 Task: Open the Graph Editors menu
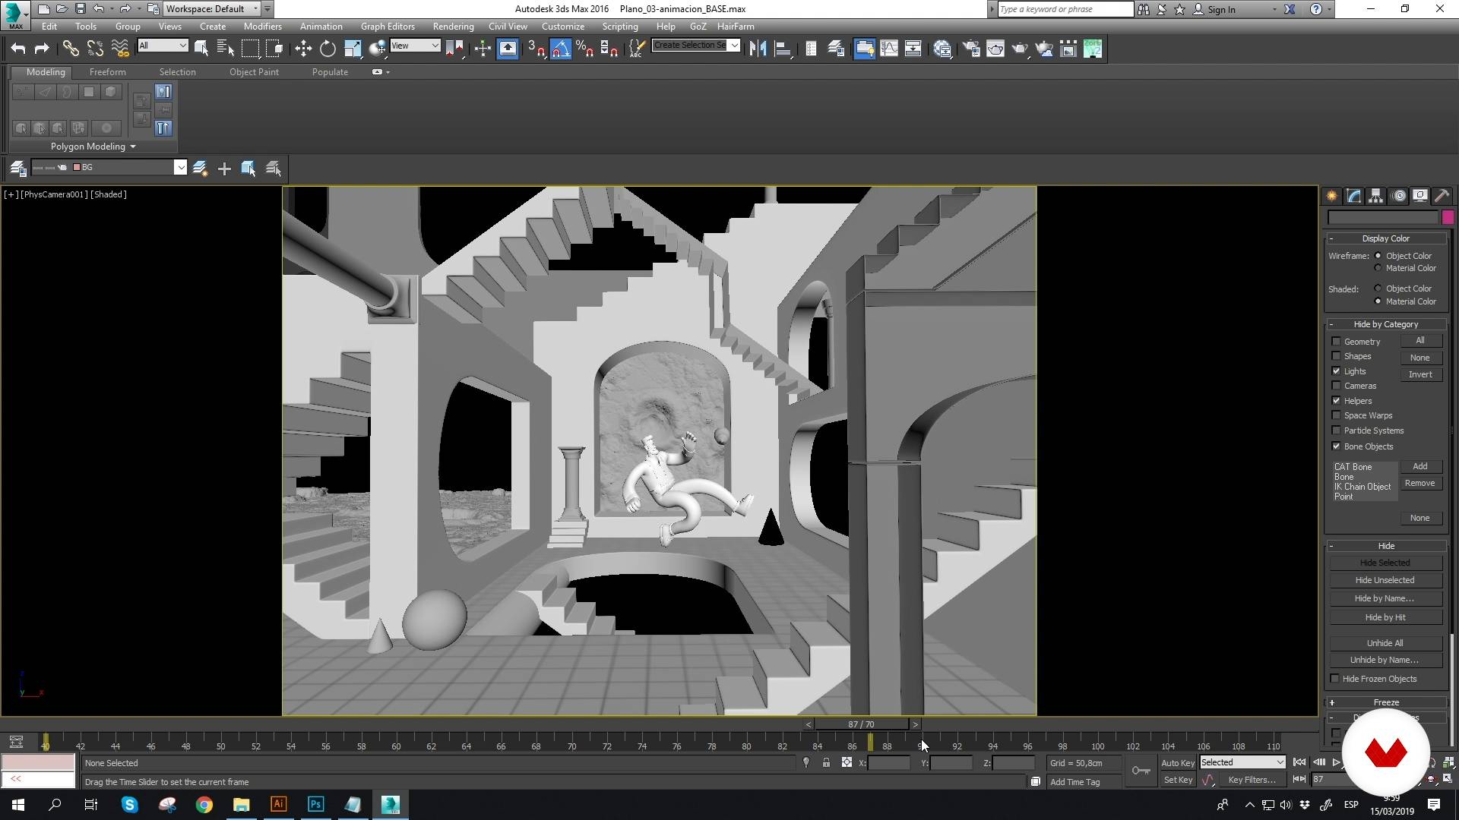tap(388, 26)
